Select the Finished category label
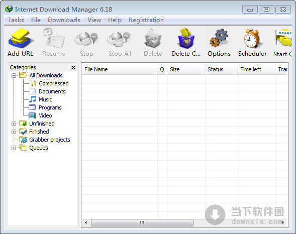Screen dimensions: 296x234 click(39, 132)
